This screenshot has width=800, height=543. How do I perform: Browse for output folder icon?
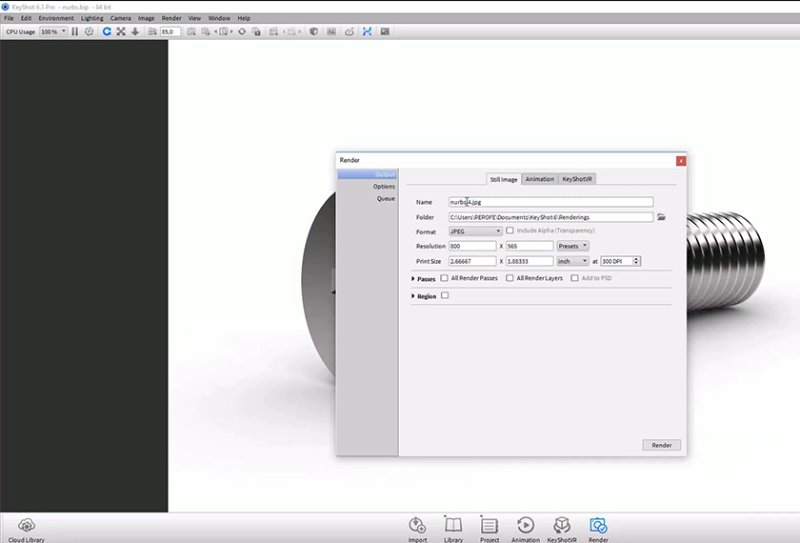(662, 217)
